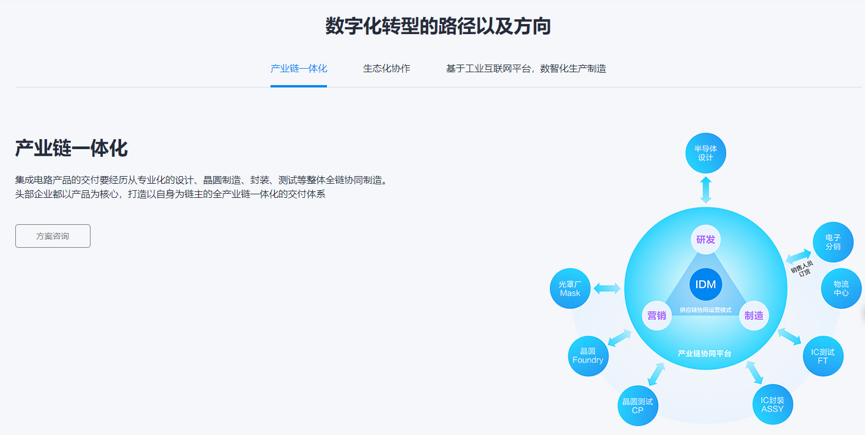Screen dimensions: 865x435
Task: Click the arrow beside 光罩厂 Mask
Action: (x=607, y=288)
